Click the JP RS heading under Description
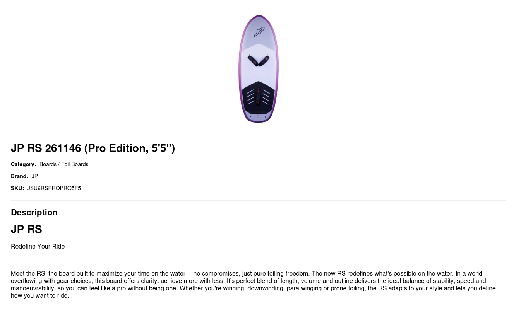The height and width of the screenshot is (317, 514). coord(26,229)
